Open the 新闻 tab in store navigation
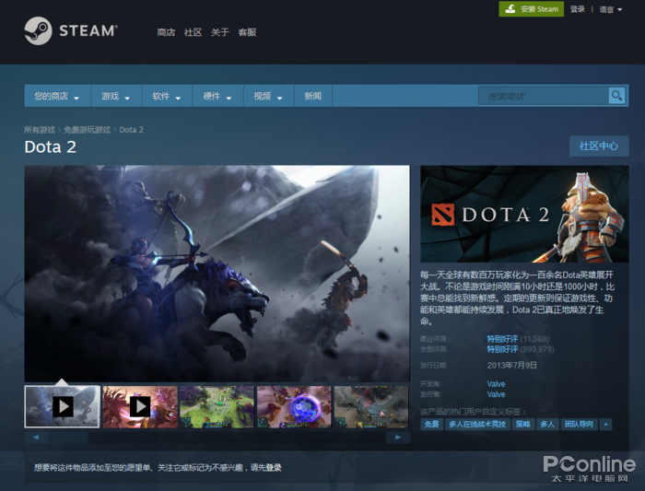 312,96
